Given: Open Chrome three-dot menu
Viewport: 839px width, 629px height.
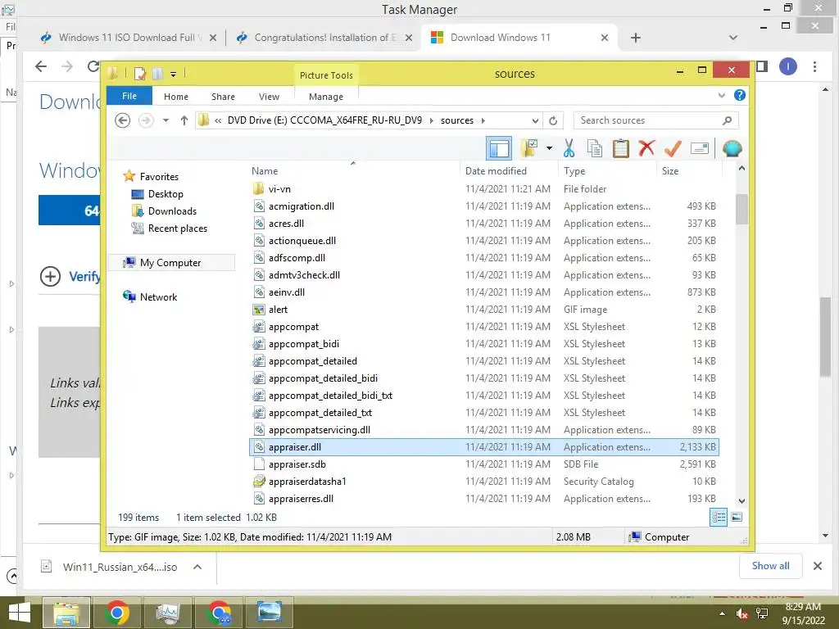Looking at the screenshot, I should pyautogui.click(x=814, y=66).
